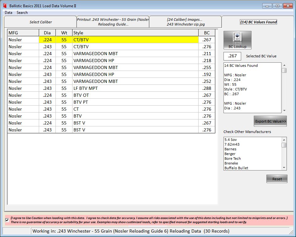
Task: Click the BC column header
Action: [x=207, y=33]
